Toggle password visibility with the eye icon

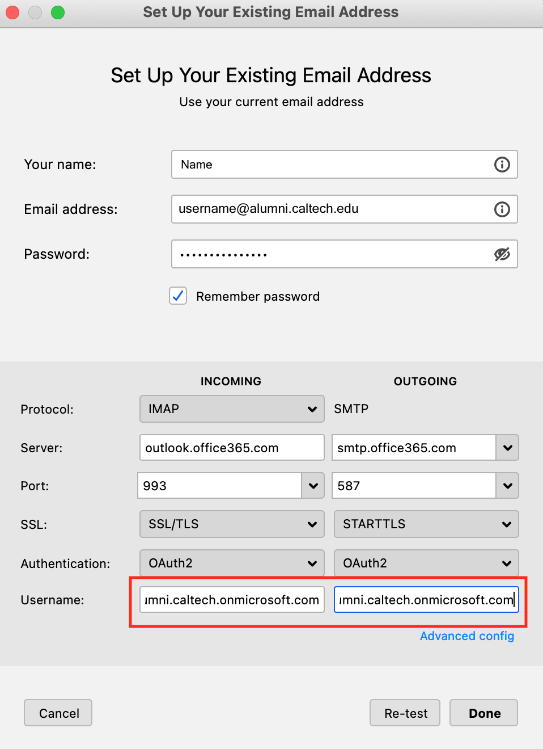tap(502, 254)
